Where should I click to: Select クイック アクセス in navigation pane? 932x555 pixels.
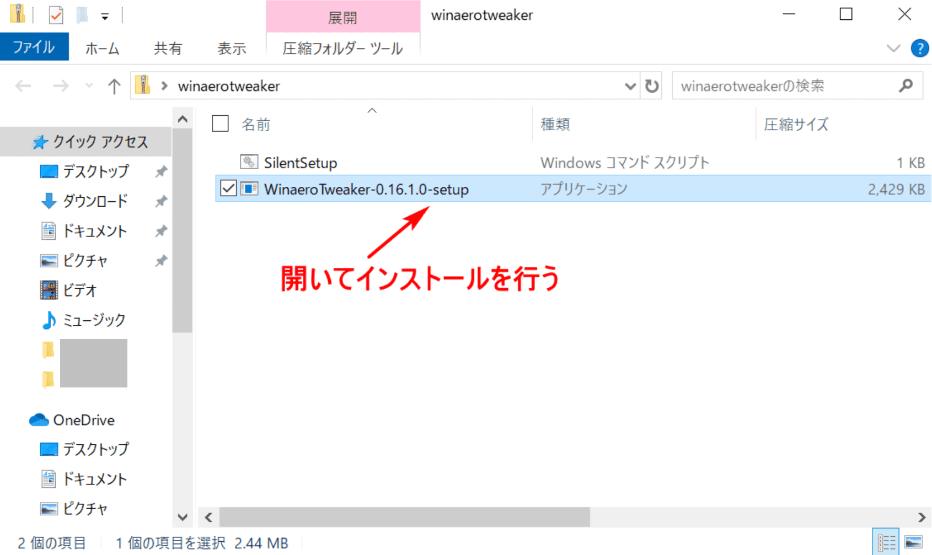(100, 142)
